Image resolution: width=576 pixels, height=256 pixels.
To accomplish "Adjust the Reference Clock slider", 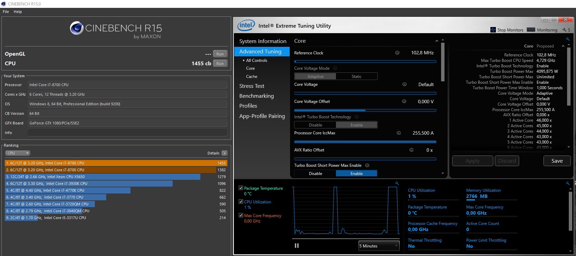I will [x=365, y=62].
